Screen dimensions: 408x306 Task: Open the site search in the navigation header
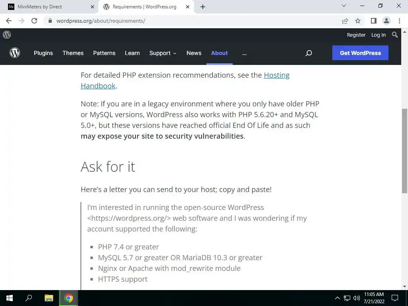(309, 53)
